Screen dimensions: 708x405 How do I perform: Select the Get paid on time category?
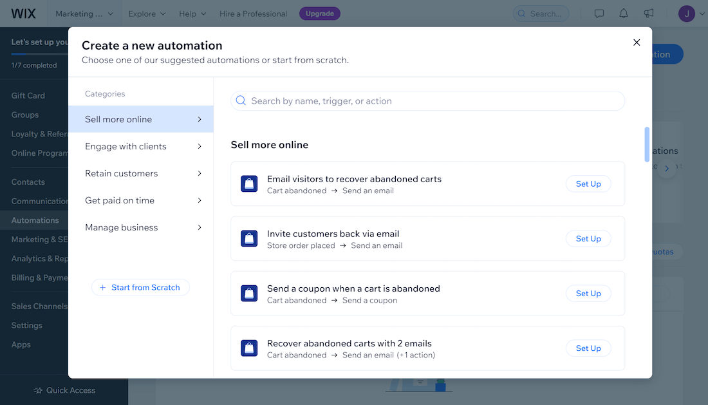(x=141, y=200)
